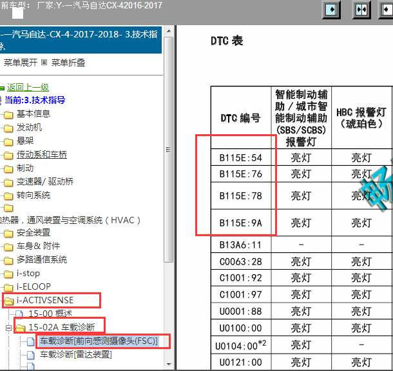The width and height of the screenshot is (393, 371).
Task: Open the 制动 folder icon
Action: 8,169
